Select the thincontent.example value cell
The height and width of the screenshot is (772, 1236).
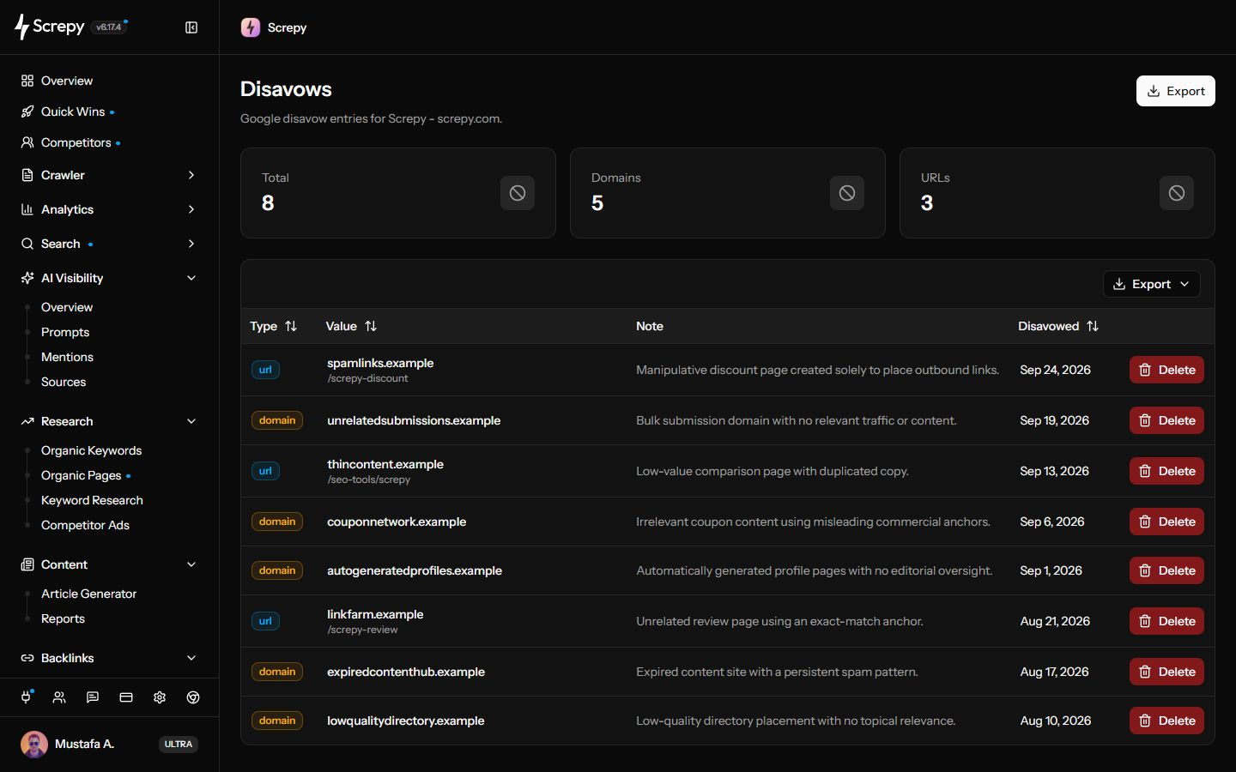tap(385, 471)
